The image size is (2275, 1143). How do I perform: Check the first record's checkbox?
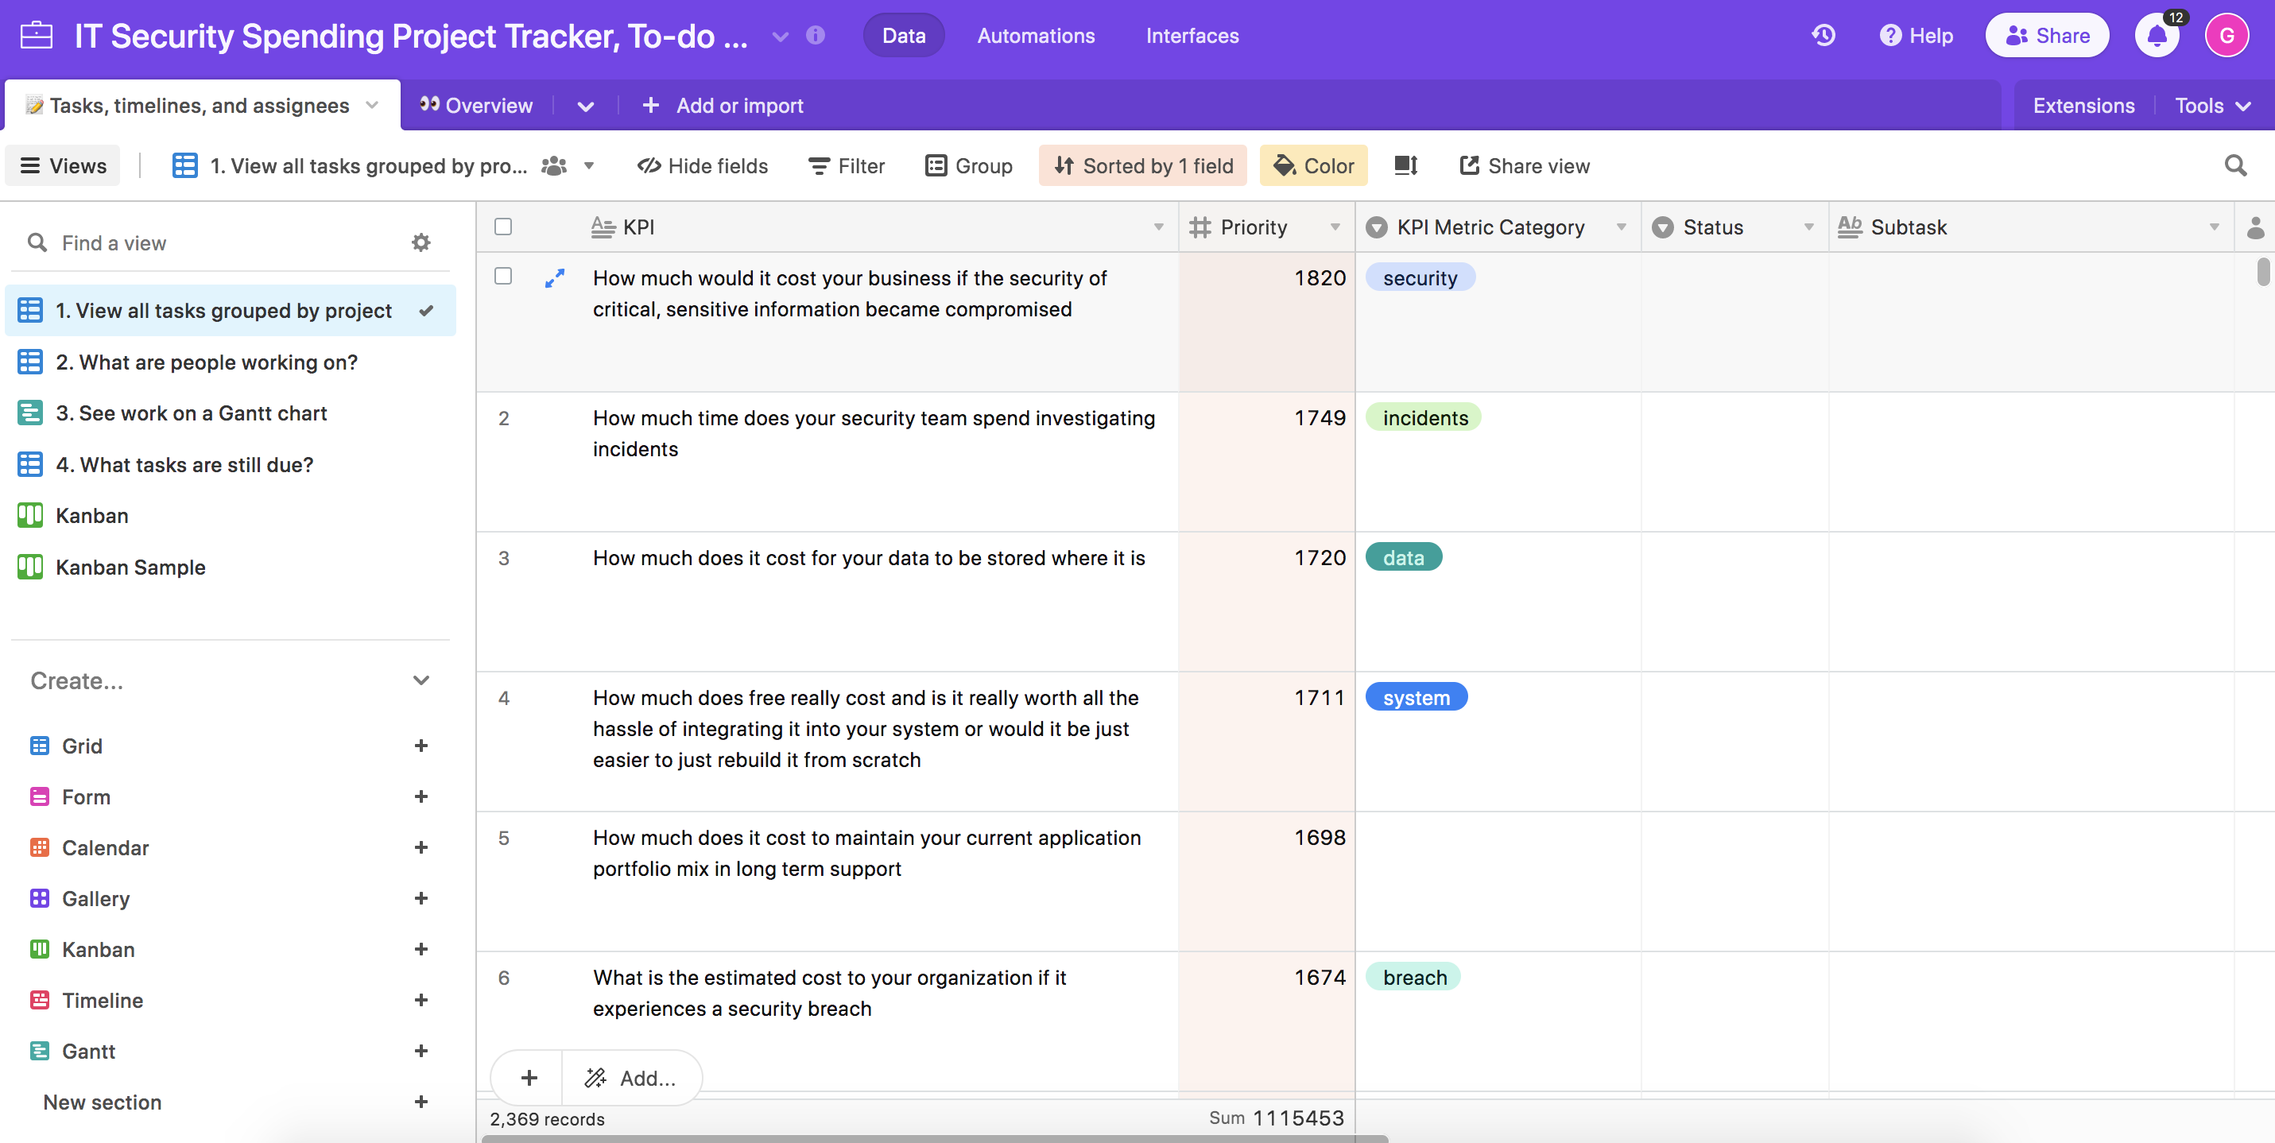[x=503, y=277]
